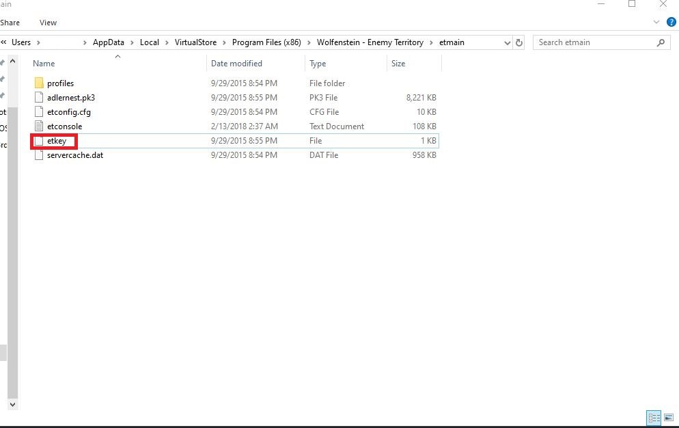
Task: Select the profiles folder name
Action: (x=60, y=83)
